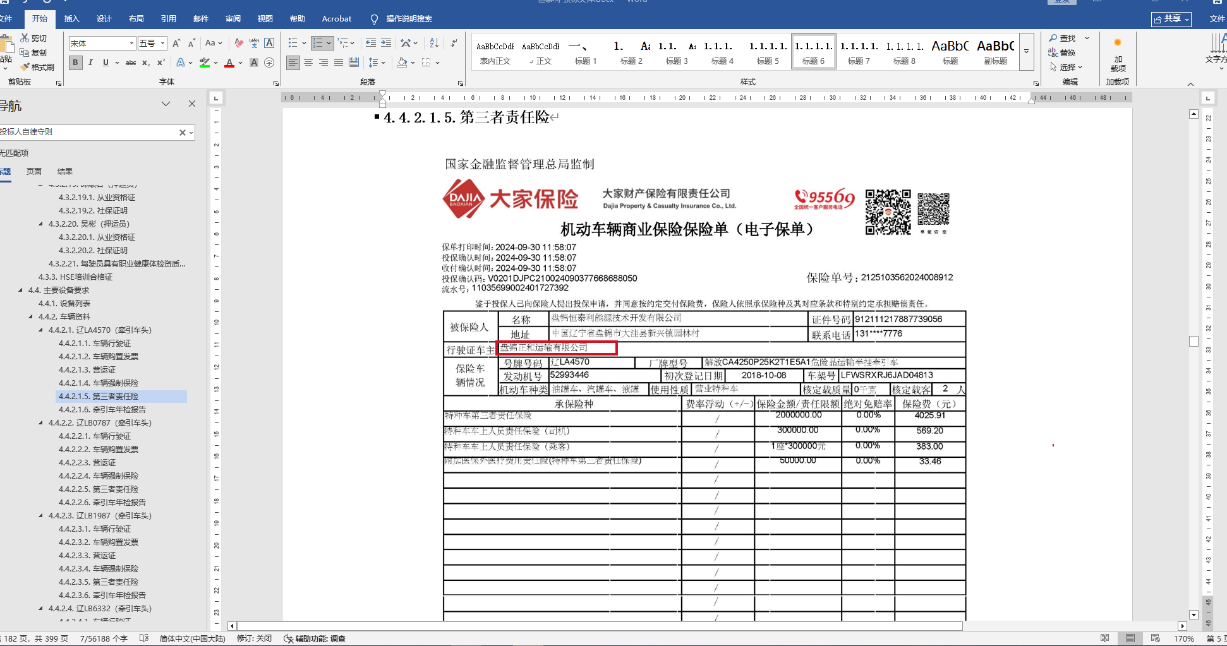Click the Strikethrough abc icon
The image size is (1227, 646).
[x=131, y=63]
